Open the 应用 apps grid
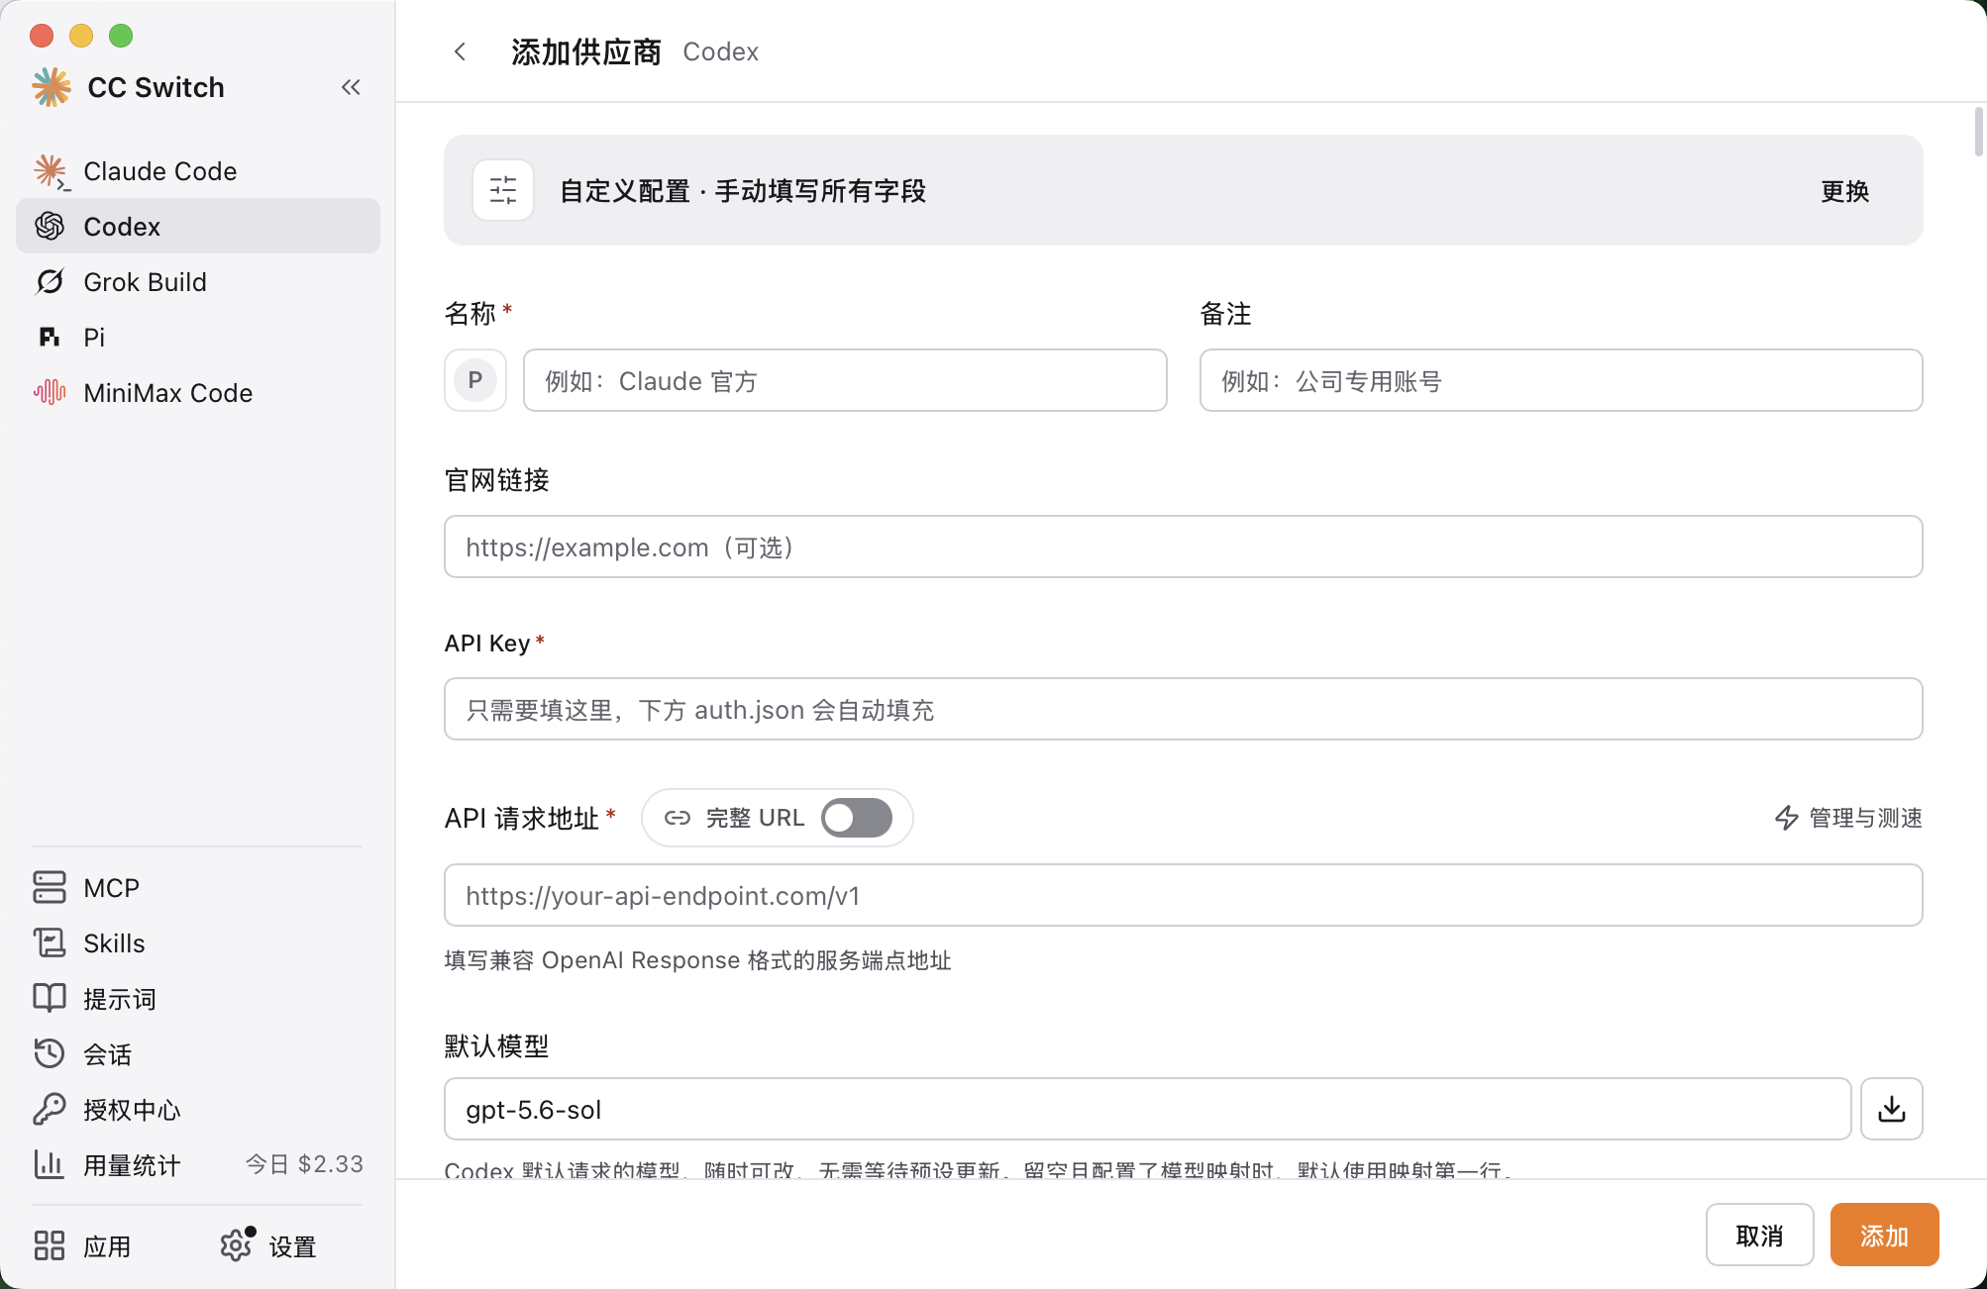 pyautogui.click(x=83, y=1246)
